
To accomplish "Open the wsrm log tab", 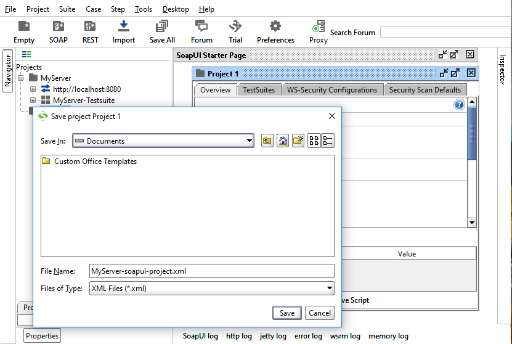I will point(345,336).
